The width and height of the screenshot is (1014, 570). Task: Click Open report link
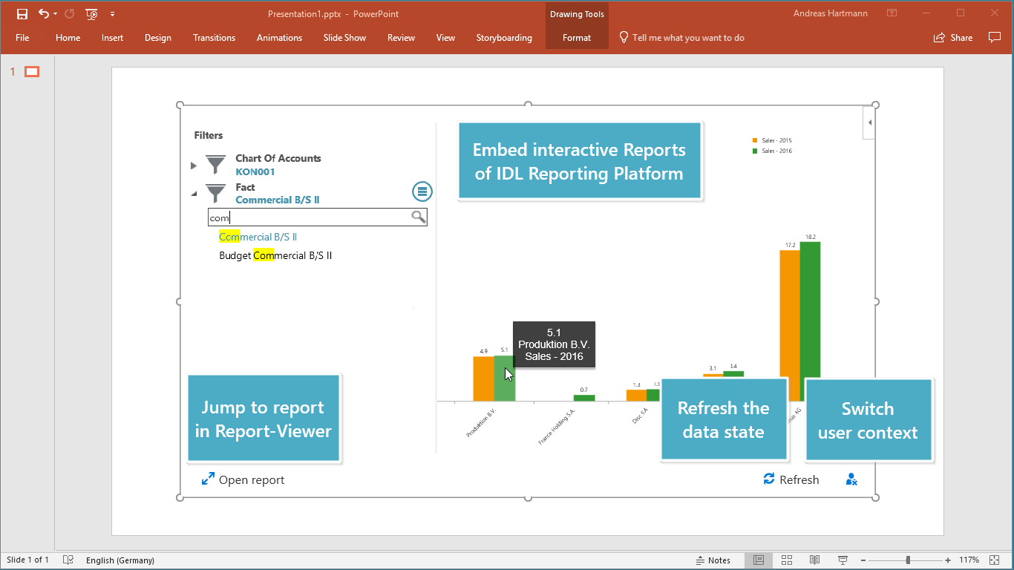point(243,479)
